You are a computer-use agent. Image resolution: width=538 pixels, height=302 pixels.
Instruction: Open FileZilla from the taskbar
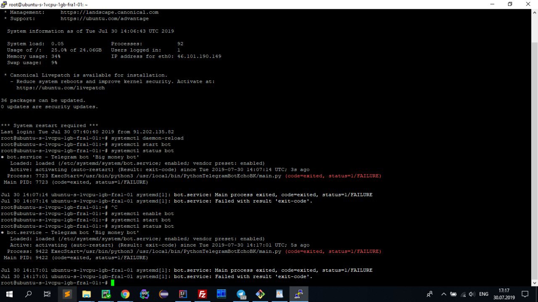pos(202,294)
